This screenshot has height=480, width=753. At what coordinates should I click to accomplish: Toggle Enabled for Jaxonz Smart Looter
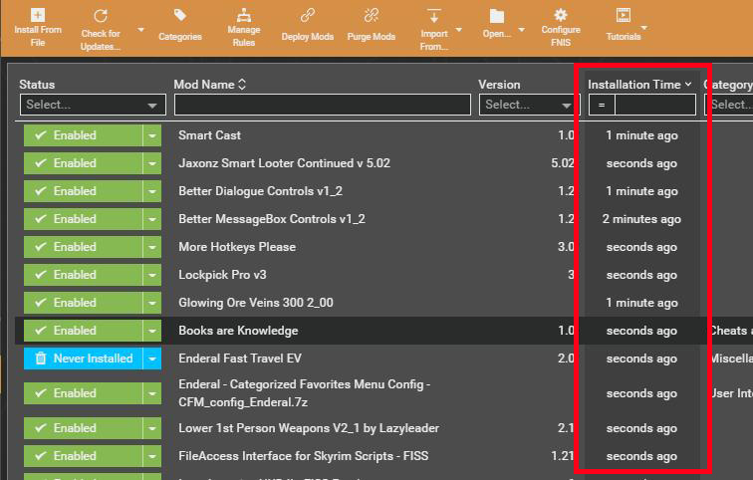(83, 163)
